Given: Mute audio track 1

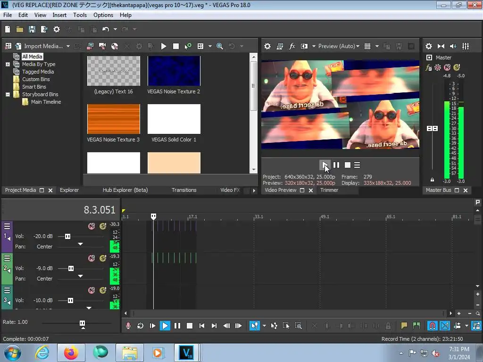Looking at the screenshot, I should 92,226.
